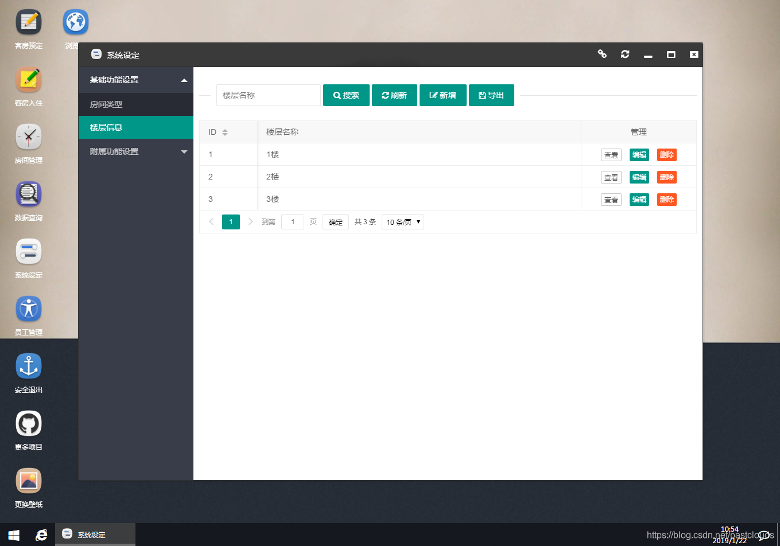Open the 员工管理 desktop icon

click(x=29, y=309)
